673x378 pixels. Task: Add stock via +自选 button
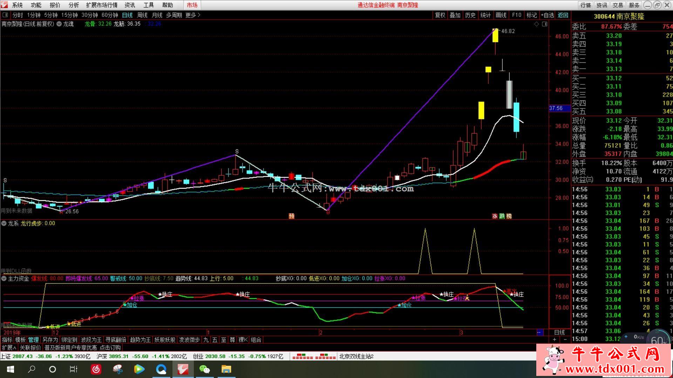547,15
